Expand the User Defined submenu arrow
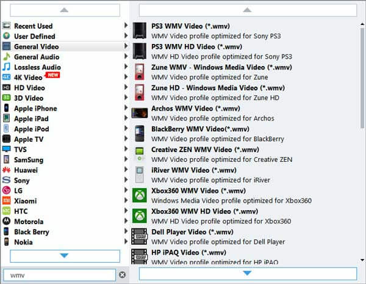This screenshot has height=284, width=366. click(126, 35)
